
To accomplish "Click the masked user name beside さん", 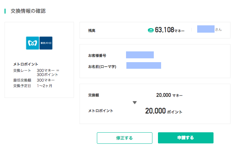I will pos(206,29).
